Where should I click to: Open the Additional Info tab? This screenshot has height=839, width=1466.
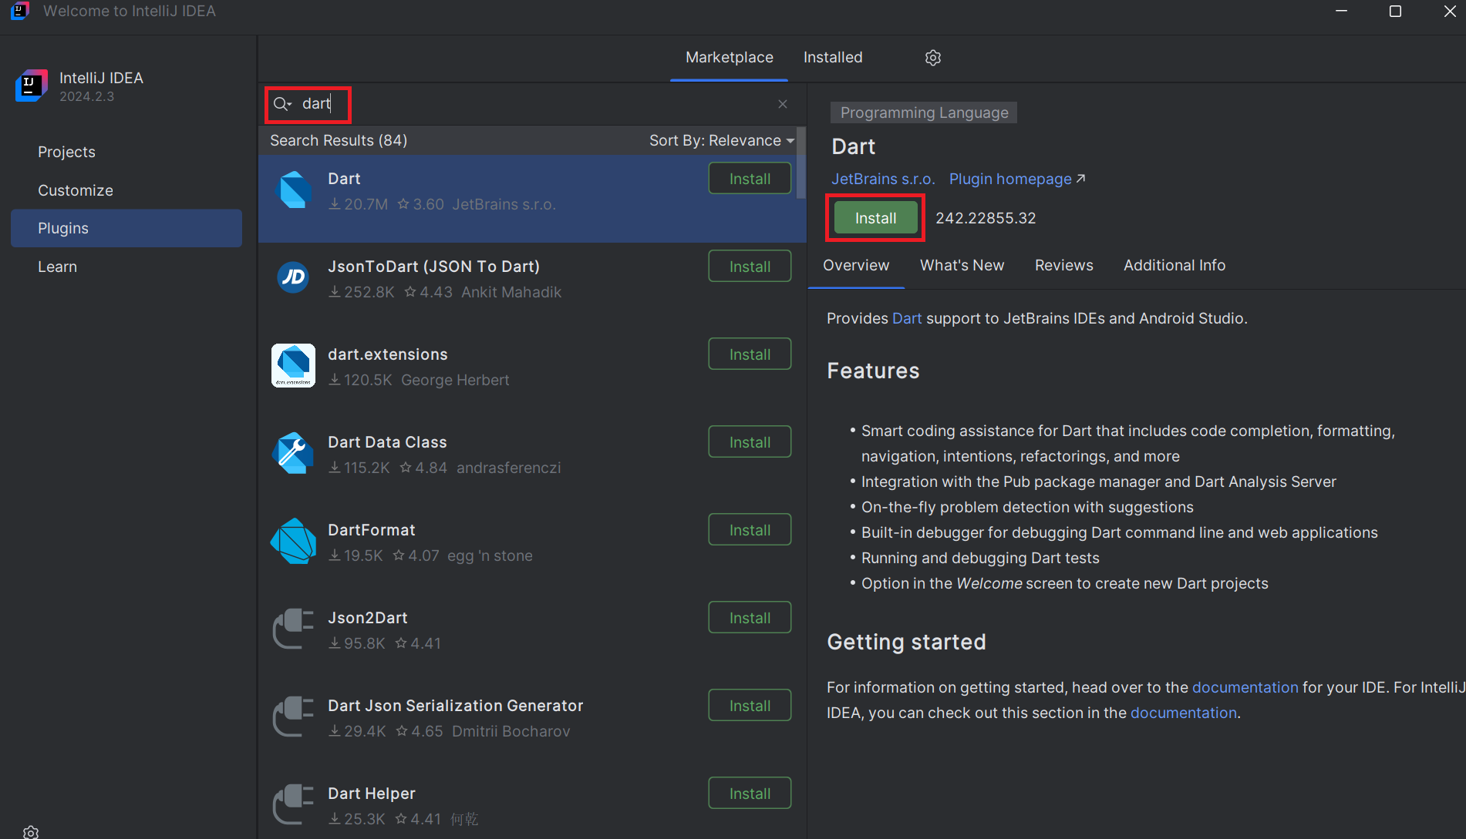pyautogui.click(x=1174, y=266)
